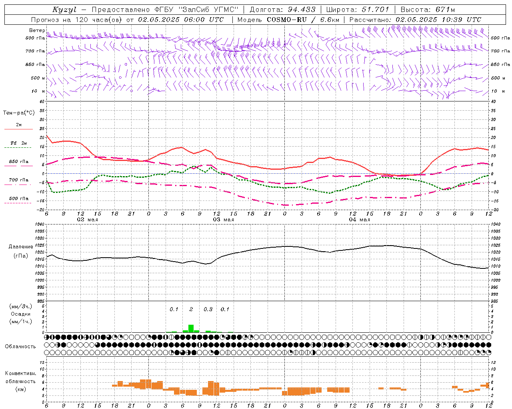Select the Модель COSMO-RU / 6.6км label

tap(288, 20)
